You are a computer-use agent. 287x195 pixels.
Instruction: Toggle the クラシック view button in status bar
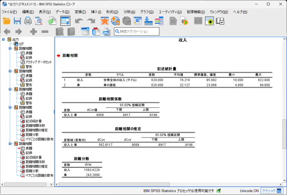(272, 191)
